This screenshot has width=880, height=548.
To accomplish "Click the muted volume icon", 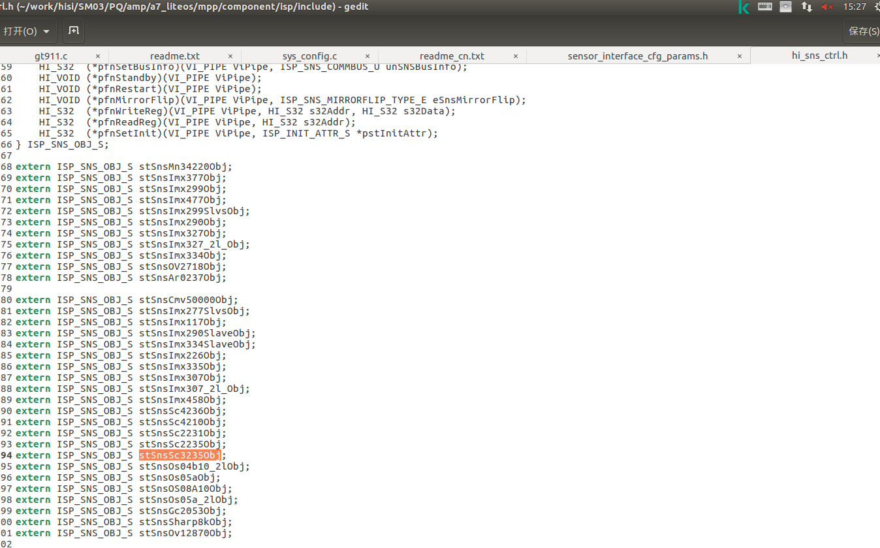I will tap(827, 7).
